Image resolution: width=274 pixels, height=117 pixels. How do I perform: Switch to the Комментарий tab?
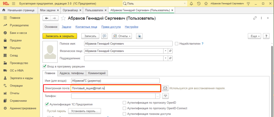pos(97,73)
